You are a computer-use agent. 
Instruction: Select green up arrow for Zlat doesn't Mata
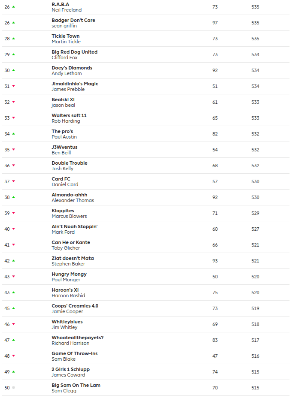click(14, 261)
